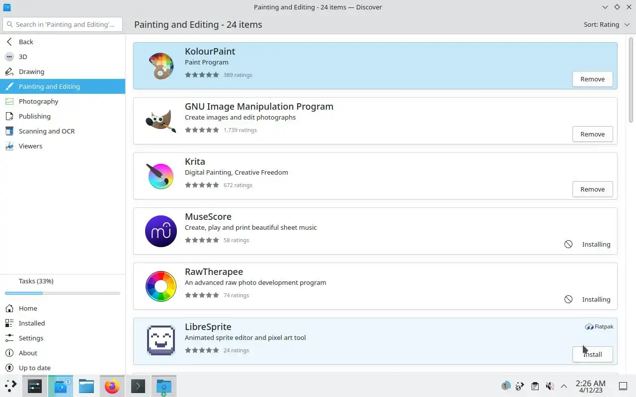Select the Viewers category
The width and height of the screenshot is (636, 397).
pos(63,146)
